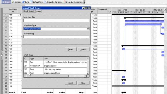
Task: Select work item 362 UI for shipping options
Action: pos(55,69)
